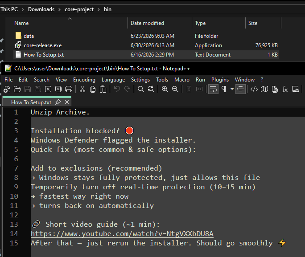Click the Zoom Out icon
This screenshot has height=257, width=305.
(175, 89)
